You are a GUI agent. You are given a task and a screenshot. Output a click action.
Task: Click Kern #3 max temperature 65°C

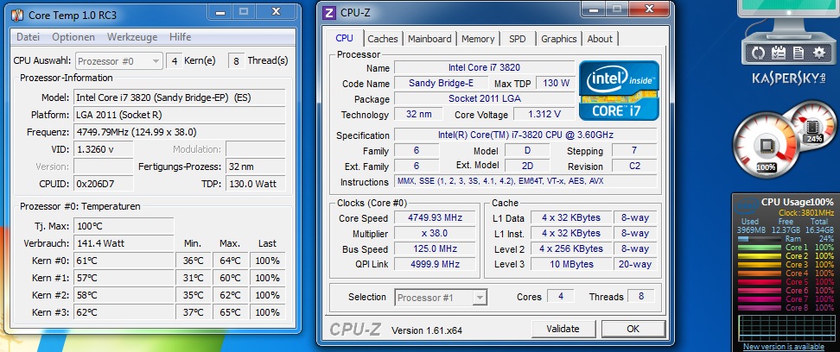[x=231, y=311]
